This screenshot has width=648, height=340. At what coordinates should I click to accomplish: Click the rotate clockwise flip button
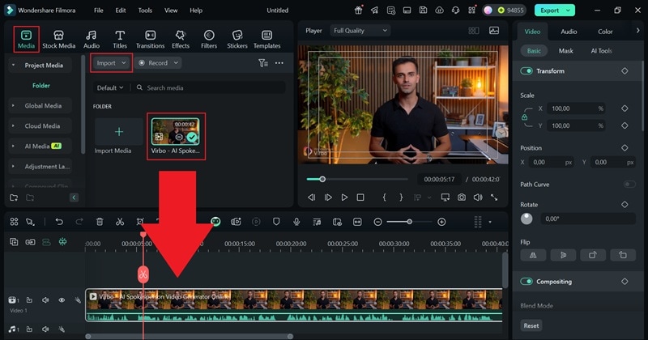(593, 255)
